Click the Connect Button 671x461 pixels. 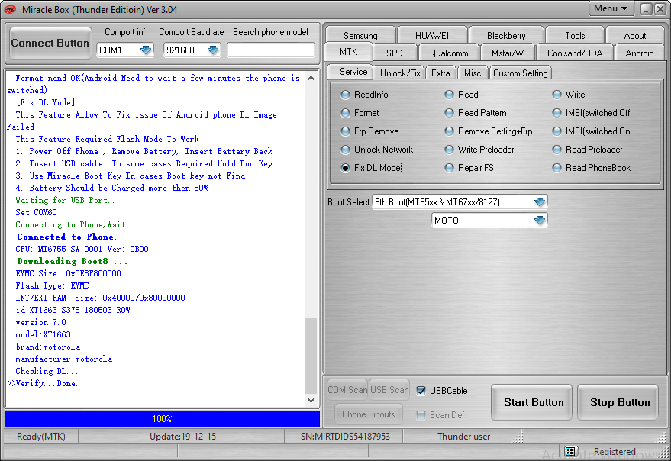coord(50,43)
